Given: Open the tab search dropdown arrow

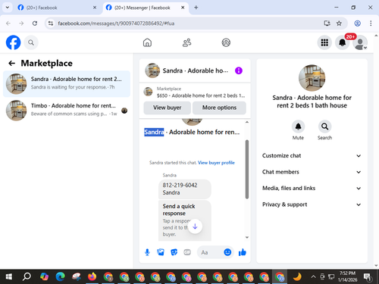Looking at the screenshot, I should 8,8.
